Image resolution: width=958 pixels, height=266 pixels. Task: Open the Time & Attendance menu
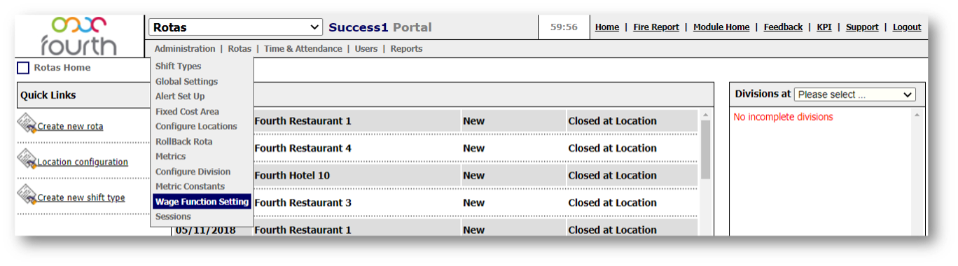click(x=303, y=49)
